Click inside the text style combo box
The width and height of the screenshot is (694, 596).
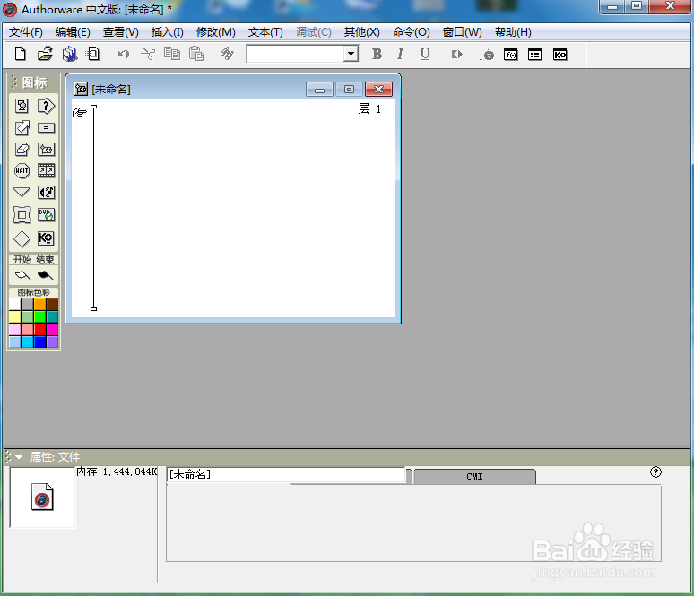(x=295, y=54)
